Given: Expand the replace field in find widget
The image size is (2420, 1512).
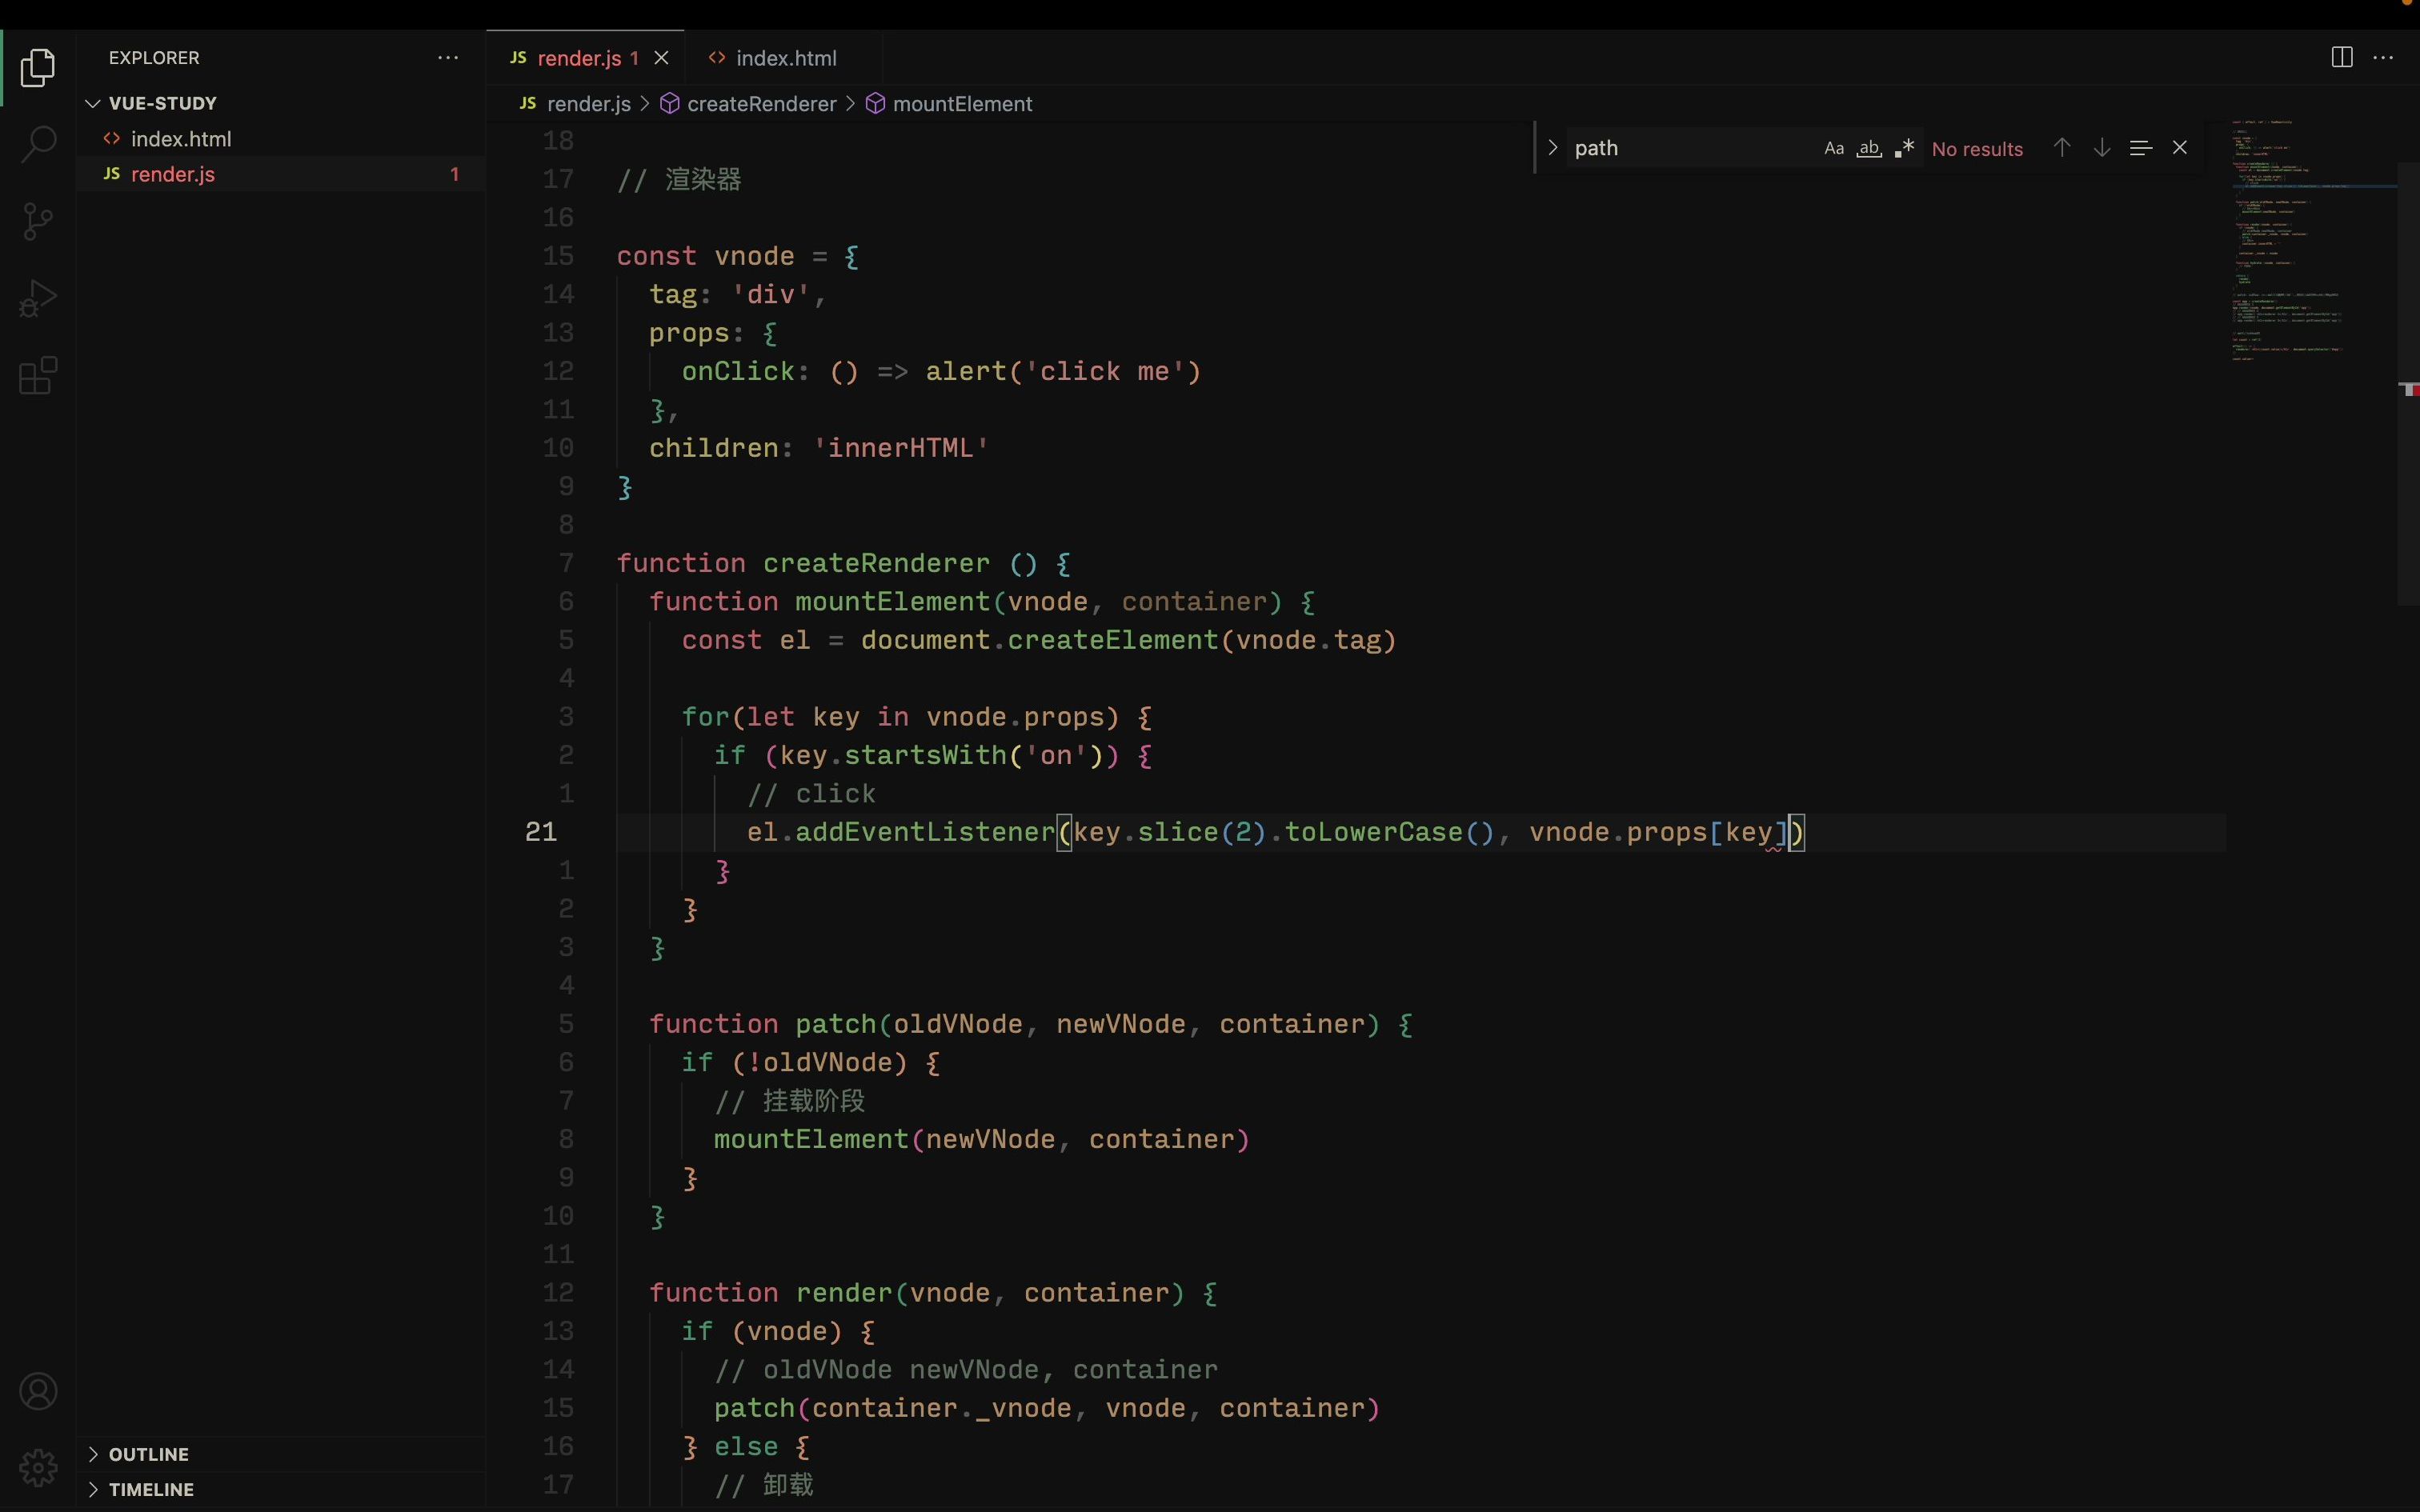Looking at the screenshot, I should pyautogui.click(x=1552, y=148).
